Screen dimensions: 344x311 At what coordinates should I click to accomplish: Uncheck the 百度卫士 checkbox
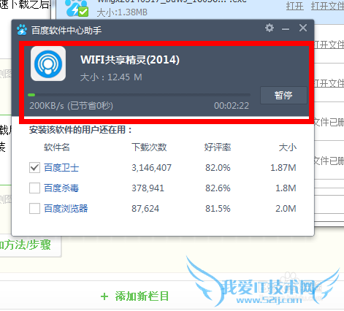(x=34, y=168)
